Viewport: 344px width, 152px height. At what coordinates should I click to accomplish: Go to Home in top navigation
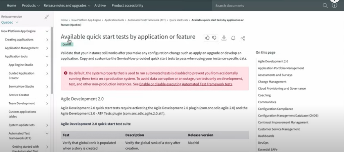coord(11,5)
